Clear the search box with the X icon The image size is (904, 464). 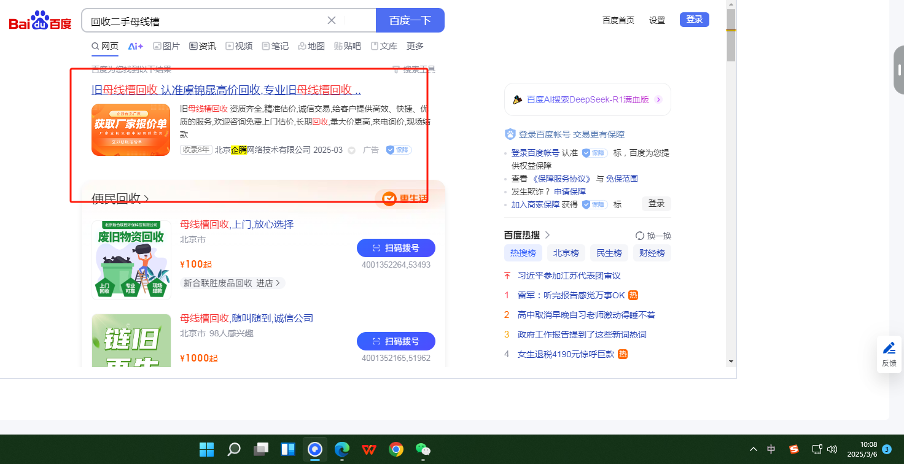coord(332,20)
